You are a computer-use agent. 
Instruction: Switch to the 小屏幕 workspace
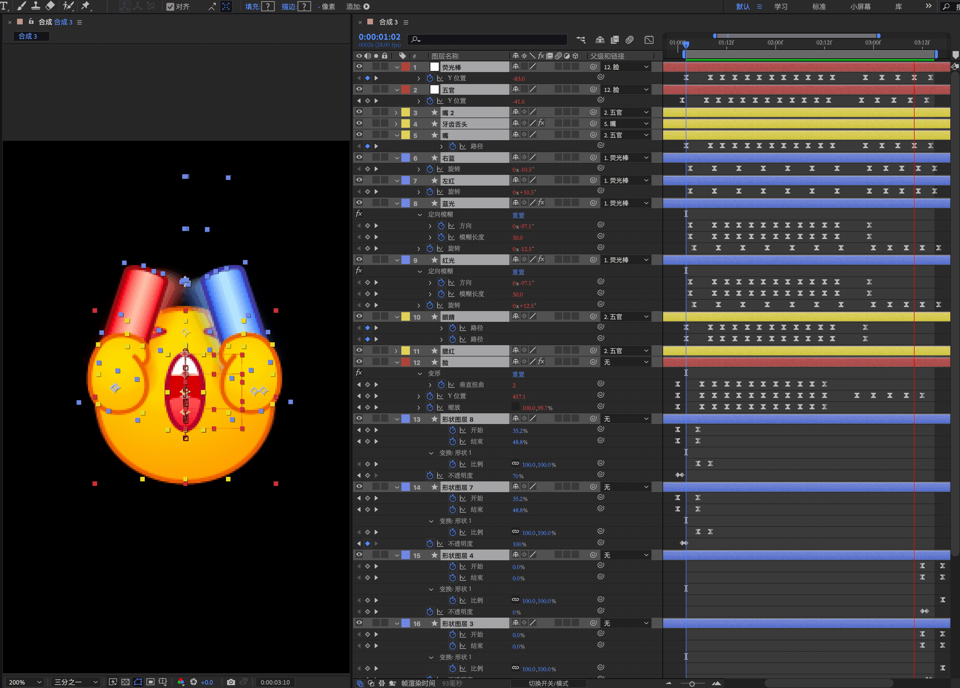point(860,7)
